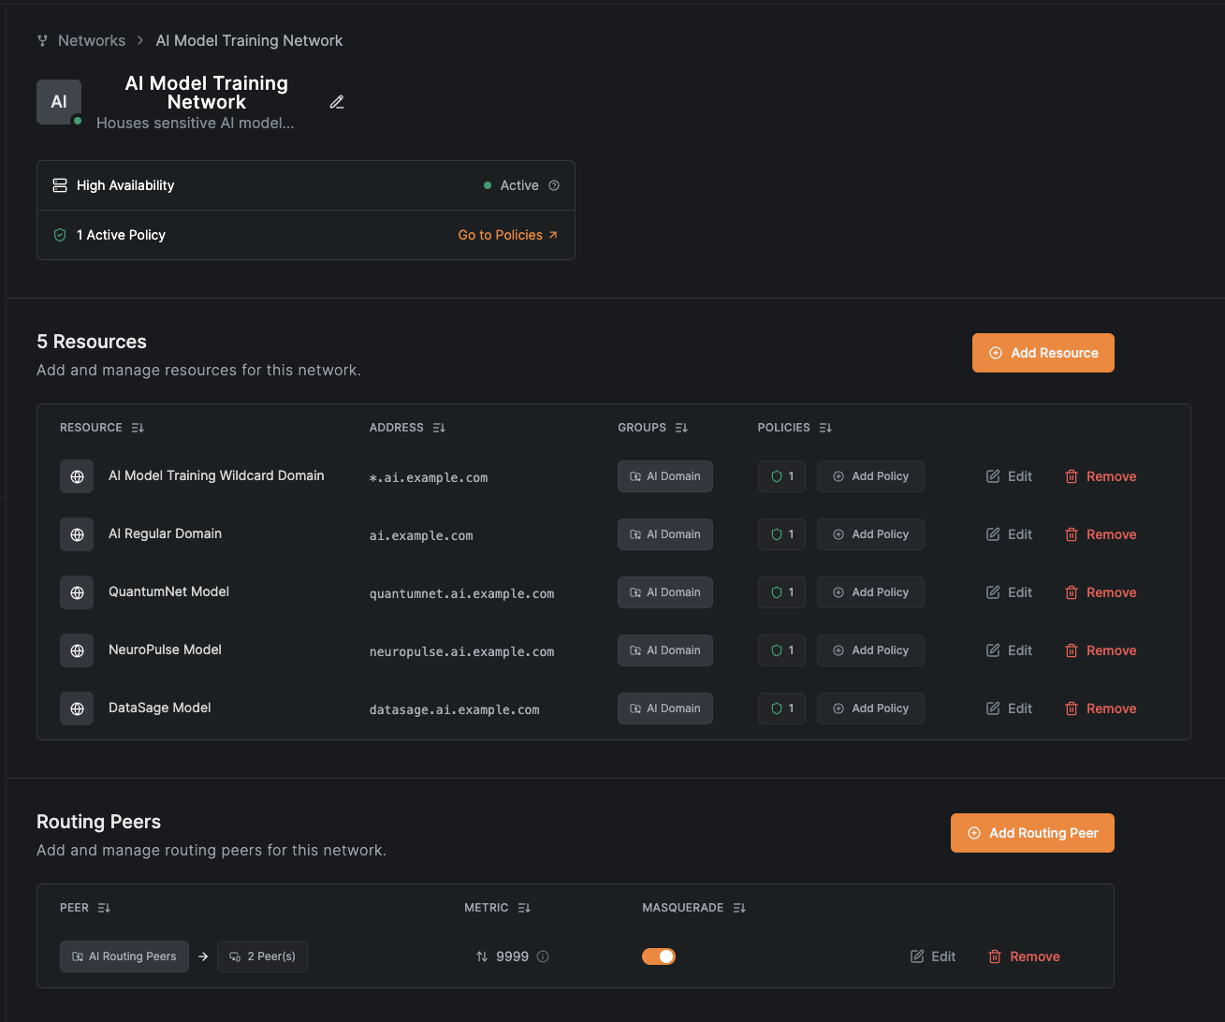Image resolution: width=1225 pixels, height=1022 pixels.
Task: Select the globe icon for AI Model Training Wildcard Domain
Action: click(77, 476)
